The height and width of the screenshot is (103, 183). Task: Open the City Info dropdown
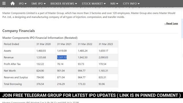coord(131,4)
